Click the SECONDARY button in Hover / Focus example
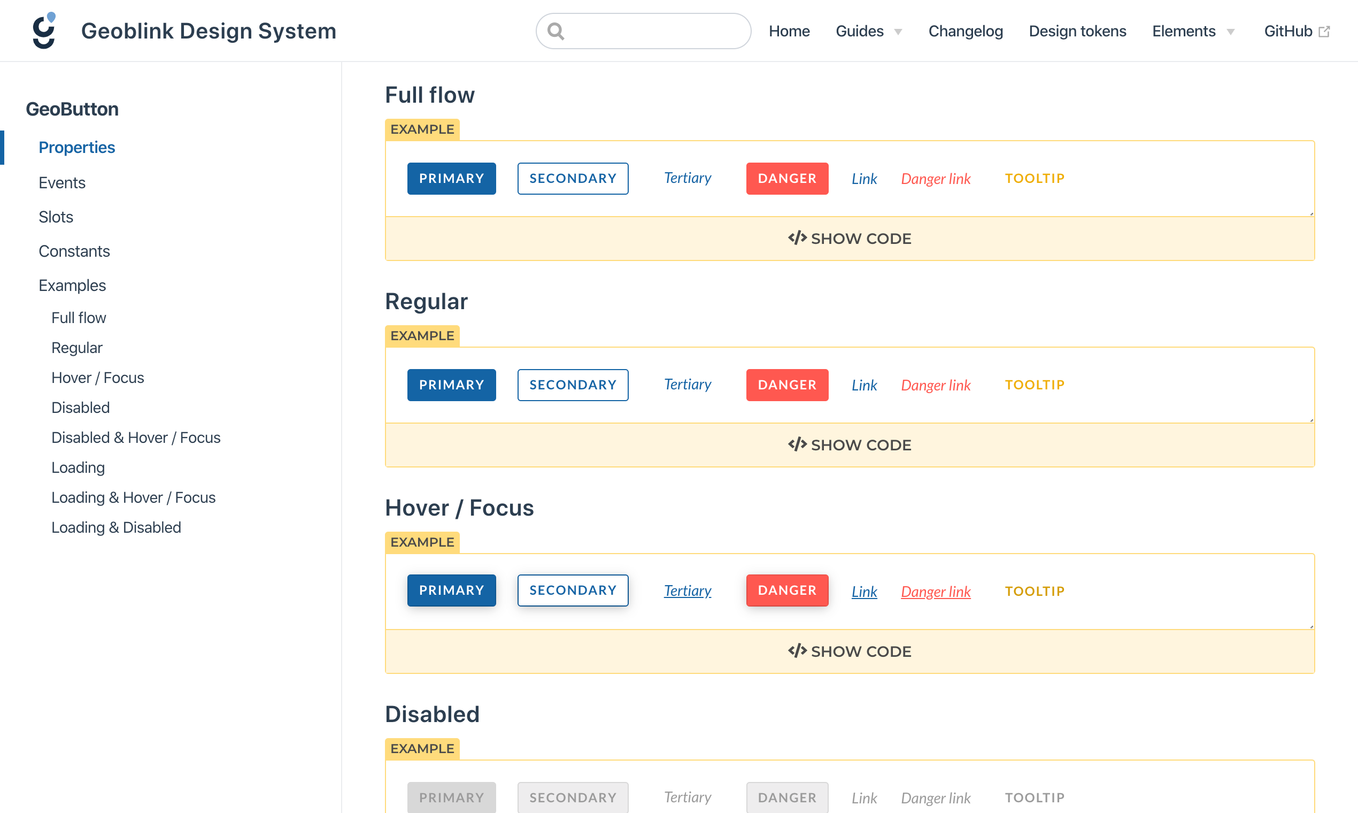Viewport: 1358px width, 813px height. (573, 590)
